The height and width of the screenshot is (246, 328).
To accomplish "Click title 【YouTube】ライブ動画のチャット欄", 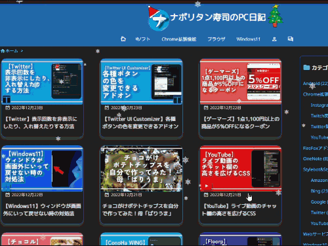I will point(239,209).
